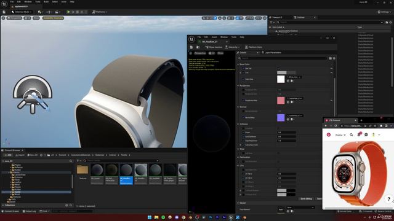Click the Scalability Cinematic viewport button
Viewport: 394px width, 221px height.
53,18
